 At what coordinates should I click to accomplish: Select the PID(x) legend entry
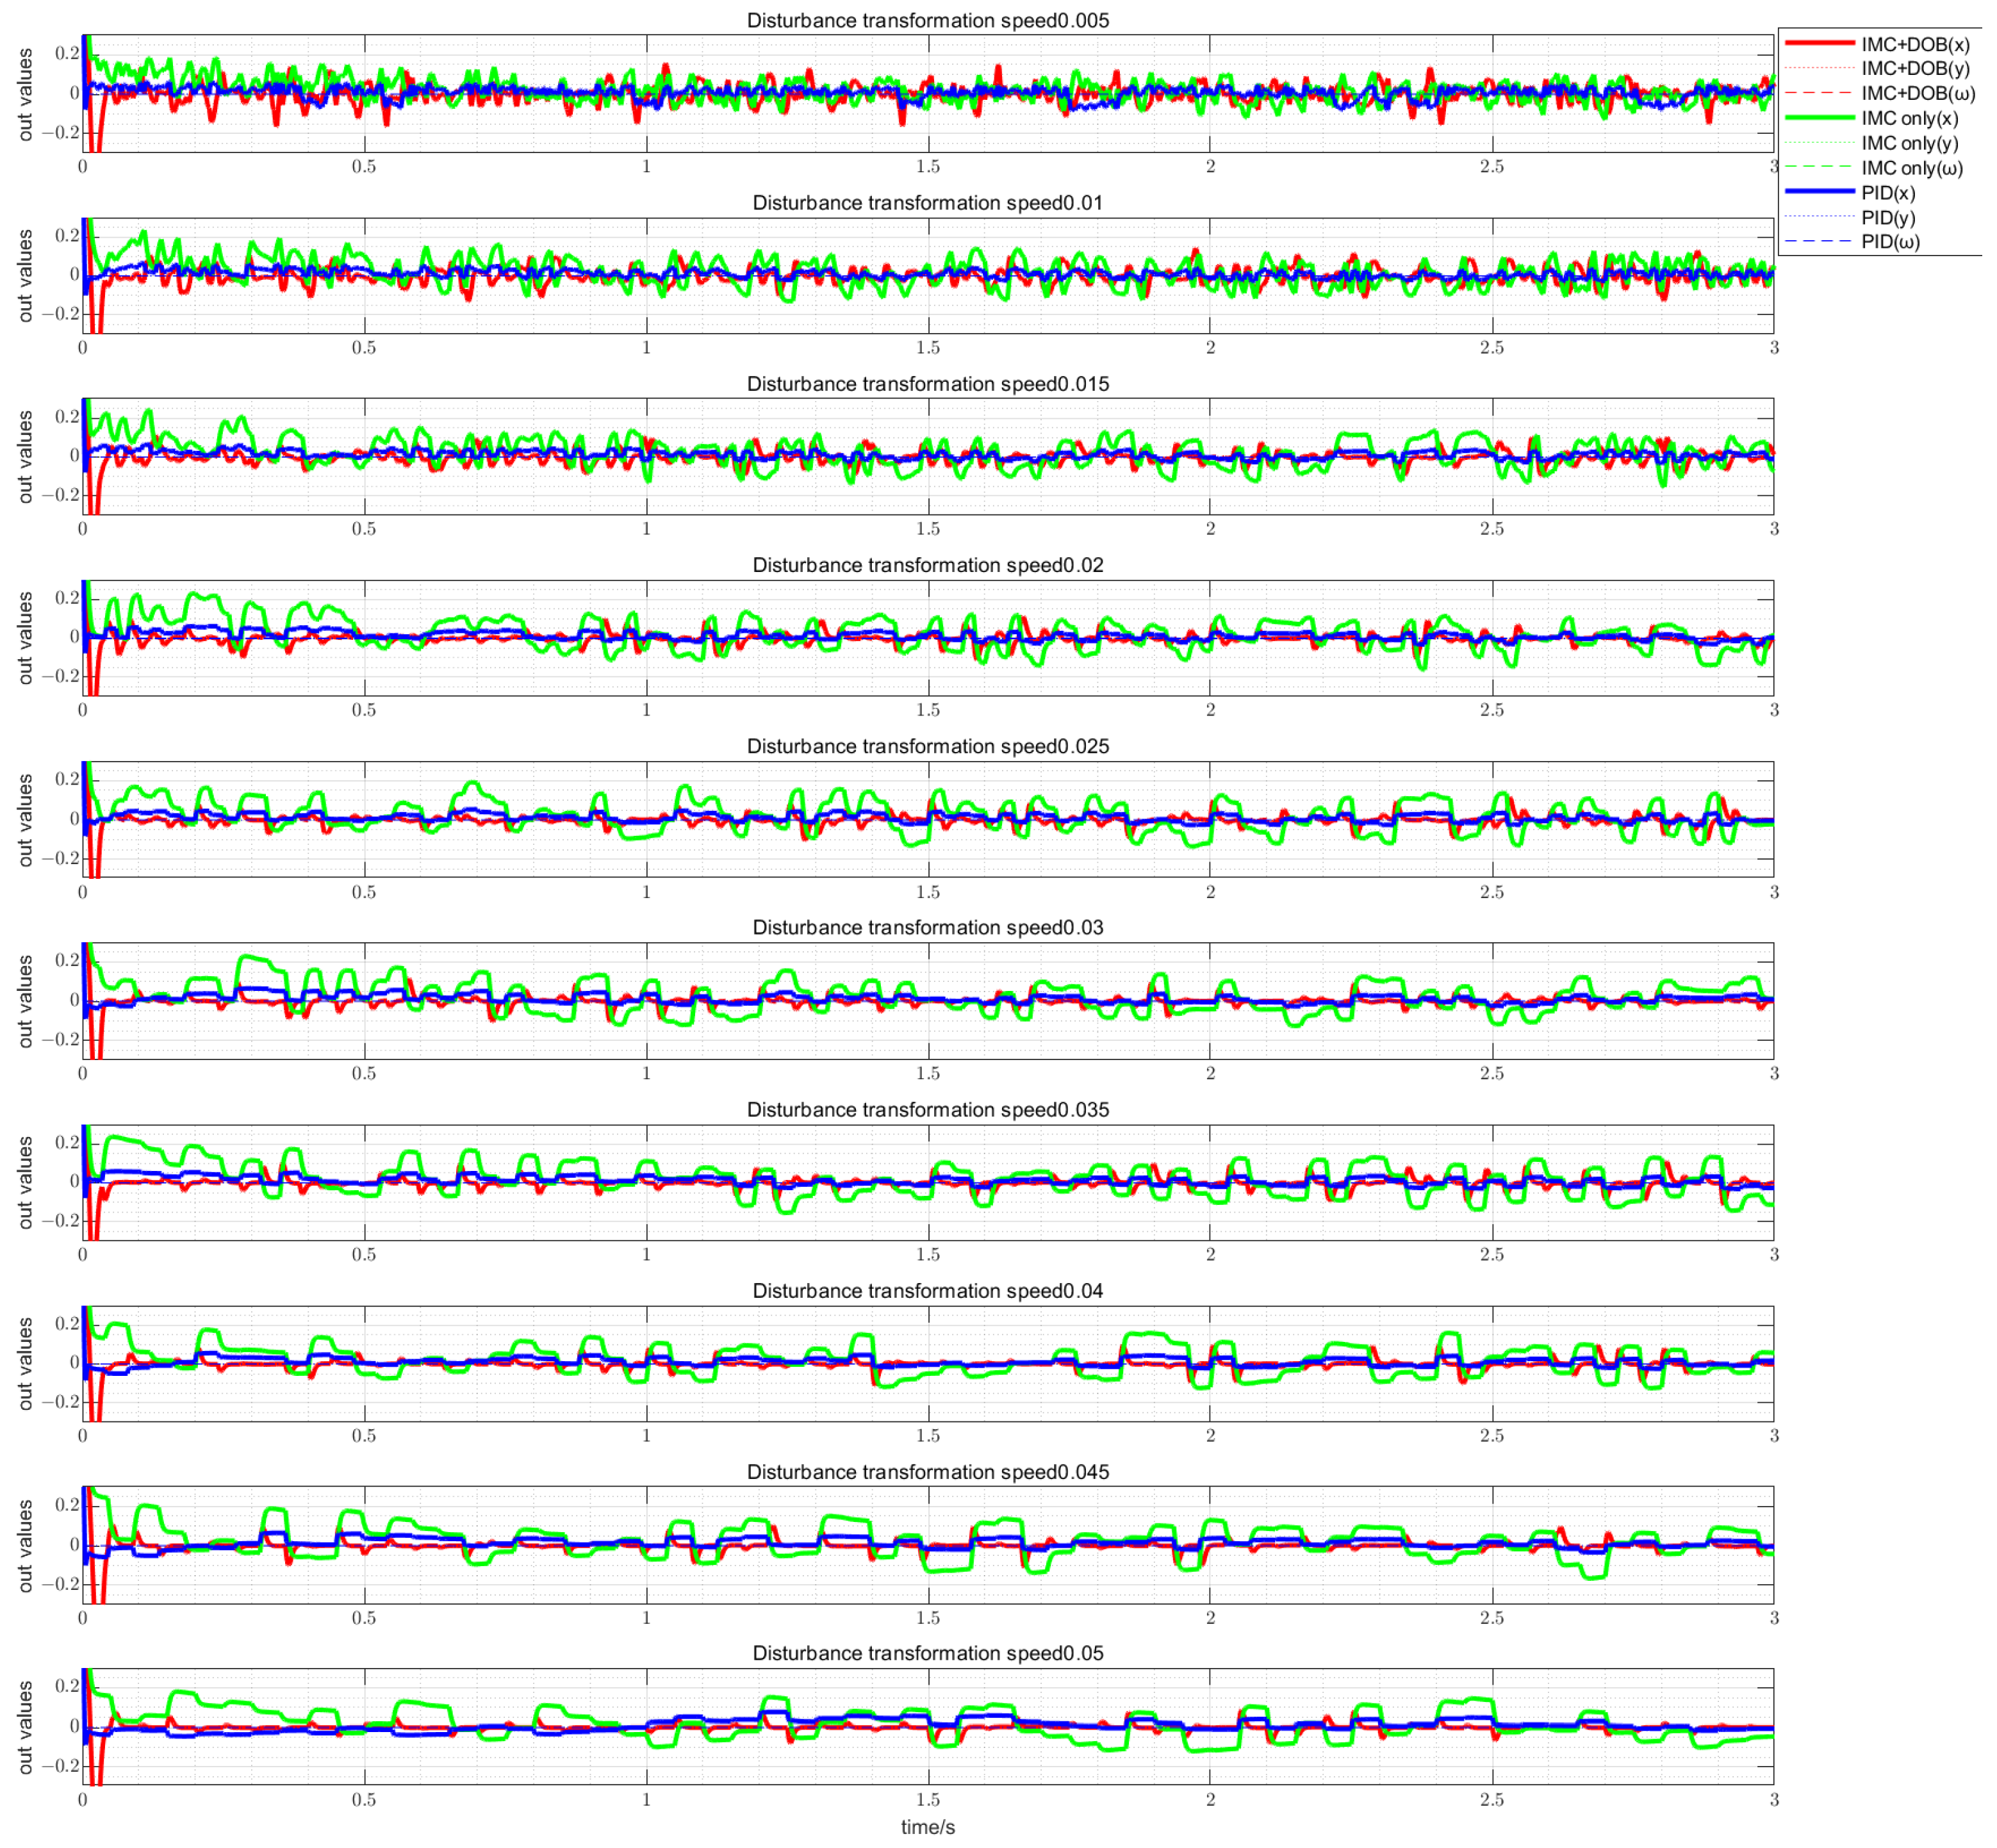coord(1888,192)
